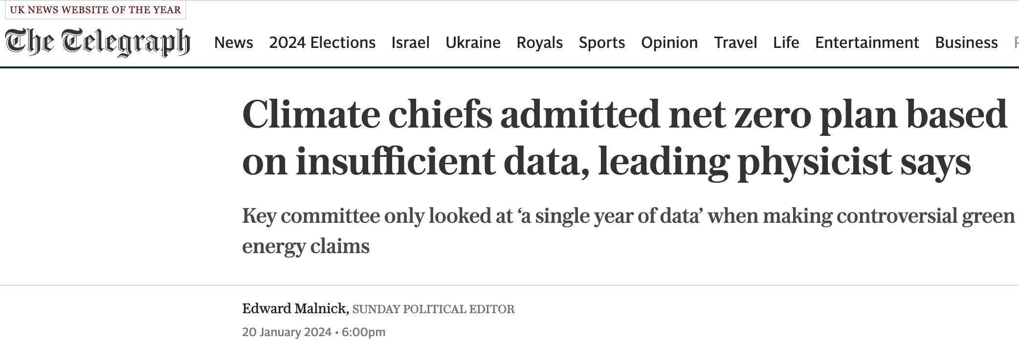Open the Ukraine section

[x=473, y=43]
